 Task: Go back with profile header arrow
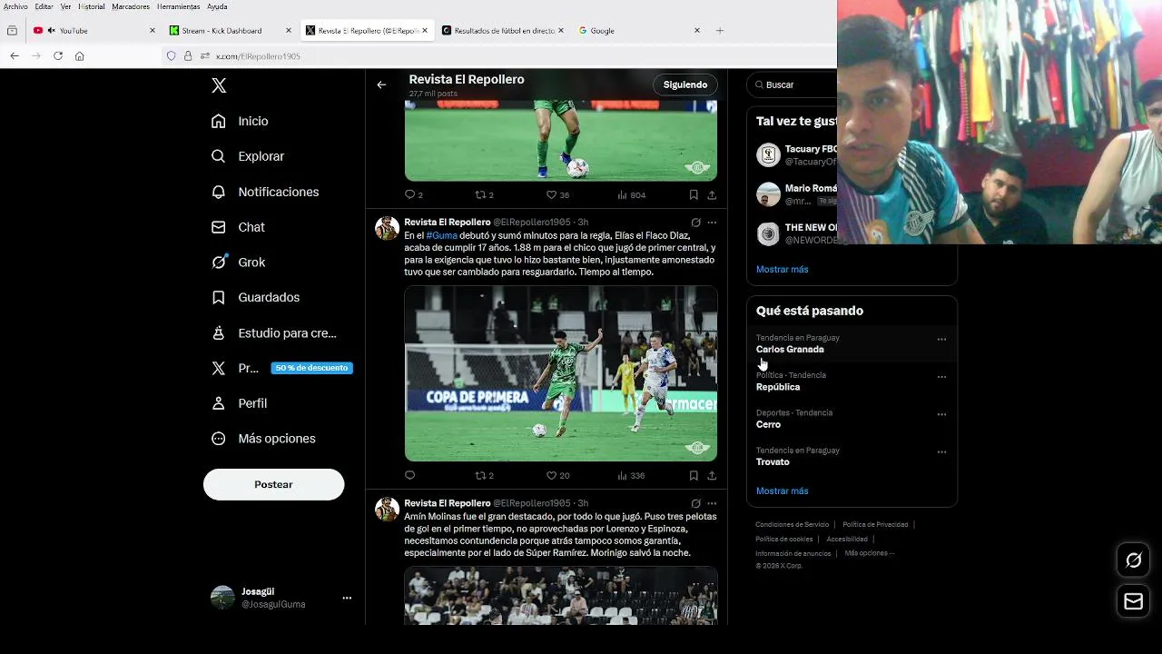click(381, 84)
